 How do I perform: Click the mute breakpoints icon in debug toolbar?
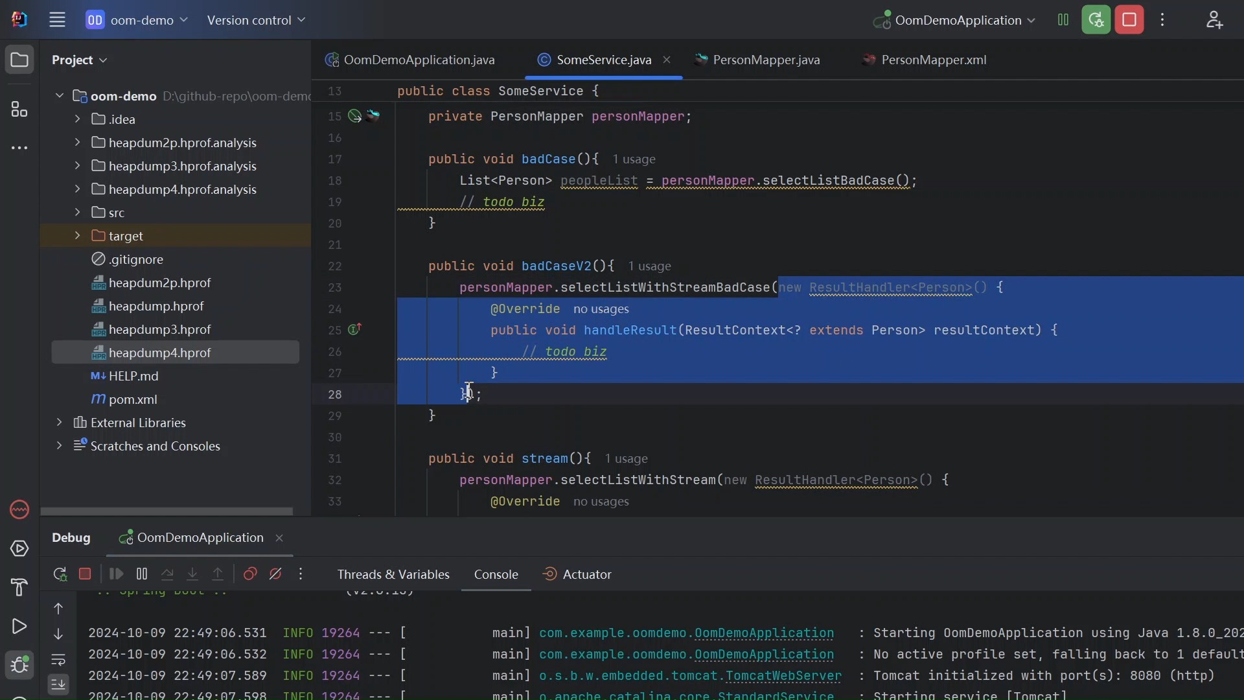click(x=275, y=574)
